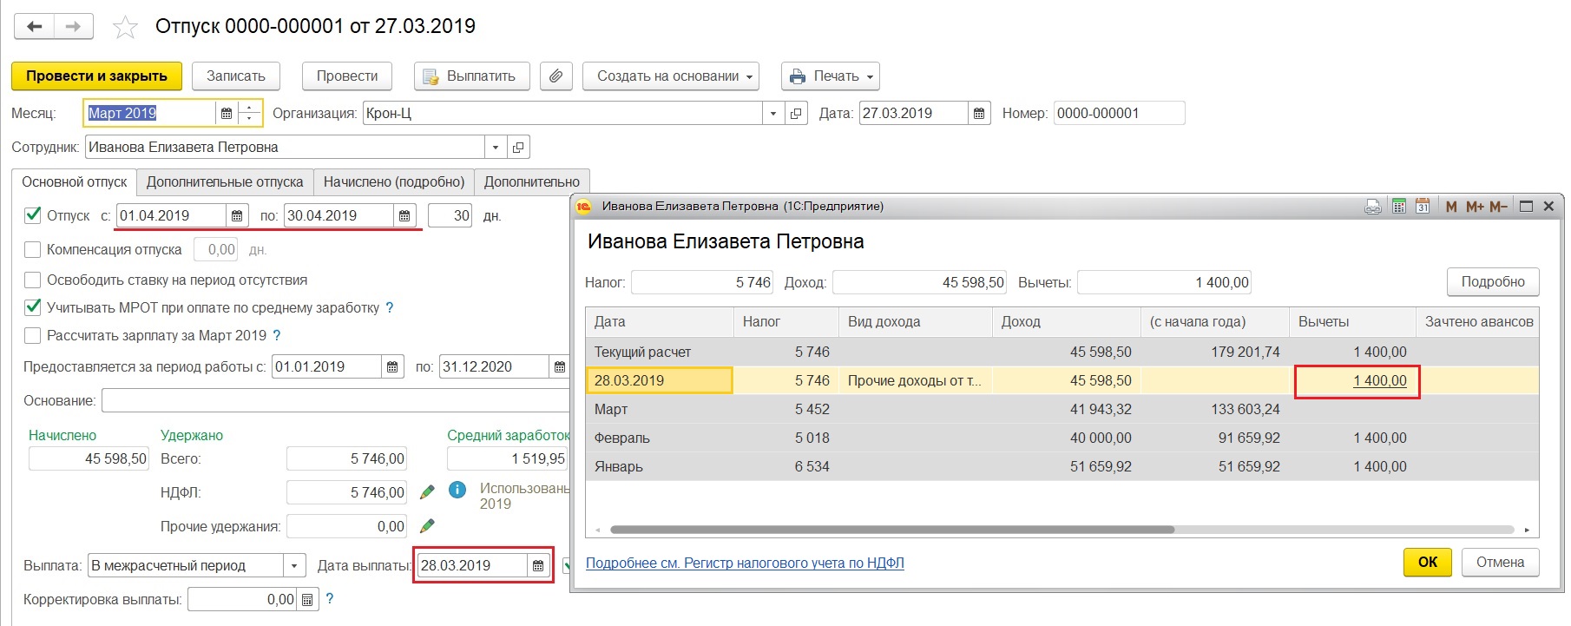Click calculator icon in dialog title bar

[1398, 207]
